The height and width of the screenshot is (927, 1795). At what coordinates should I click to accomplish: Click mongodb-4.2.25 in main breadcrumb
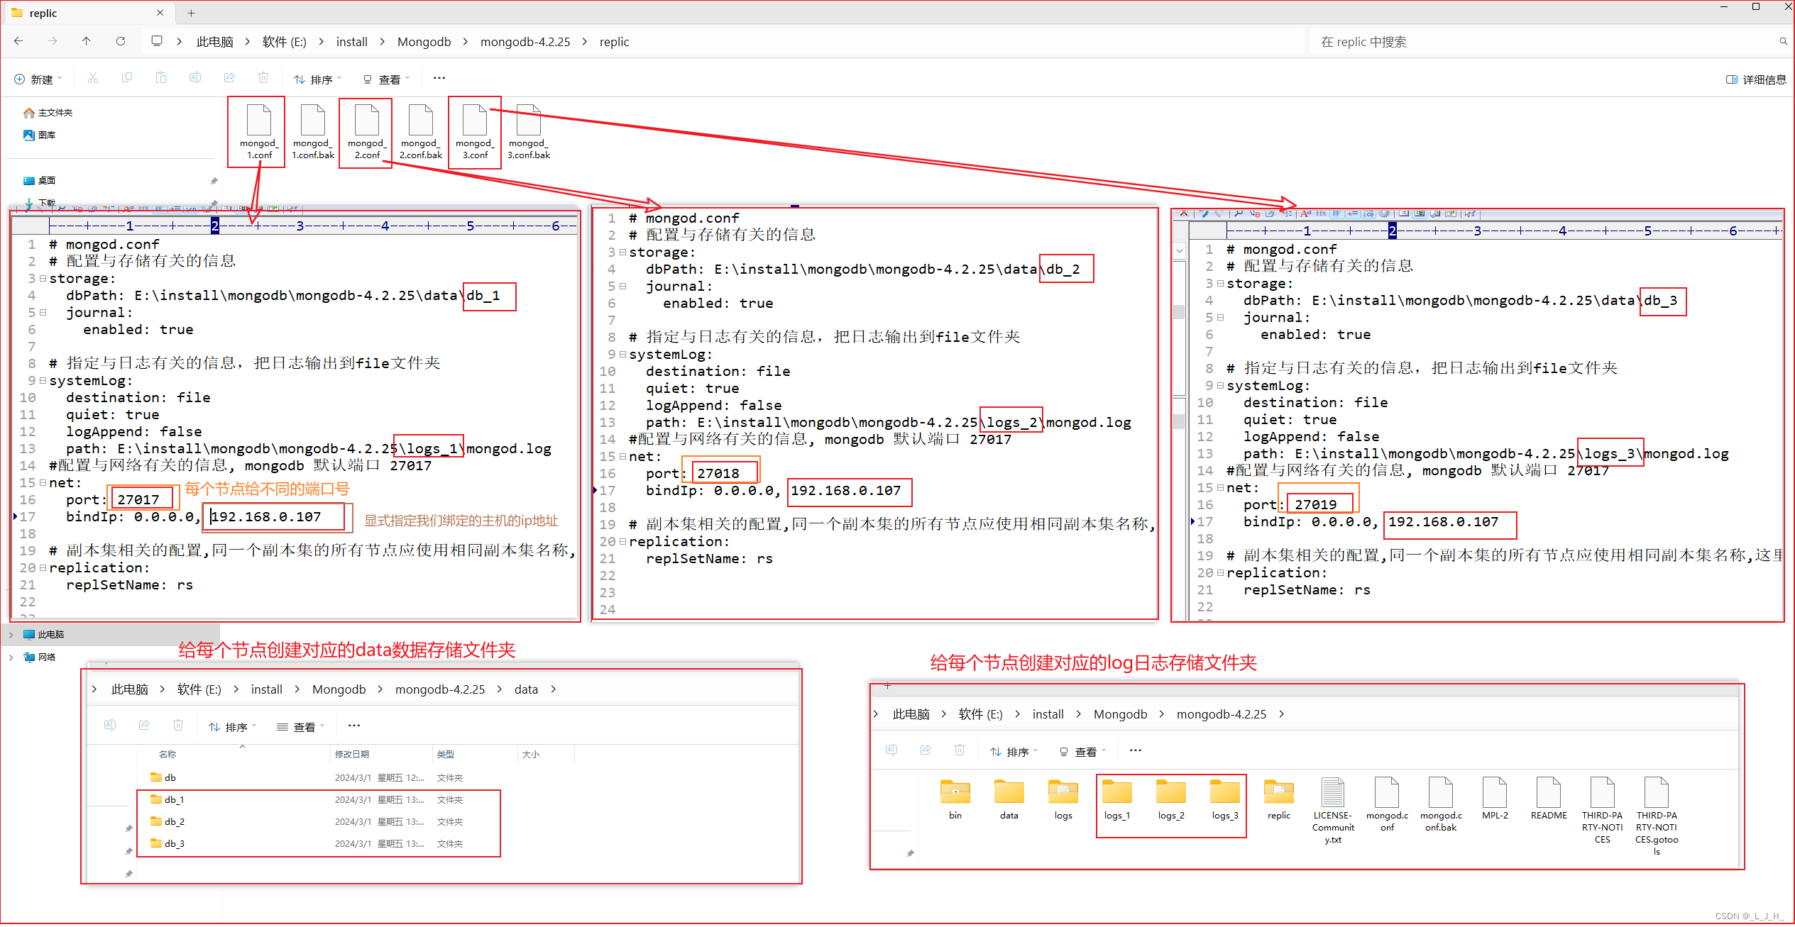pos(525,42)
